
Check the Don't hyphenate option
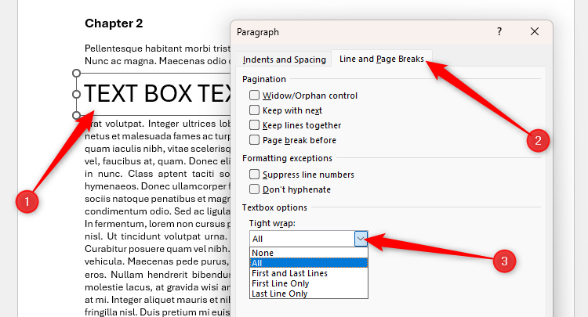[255, 189]
